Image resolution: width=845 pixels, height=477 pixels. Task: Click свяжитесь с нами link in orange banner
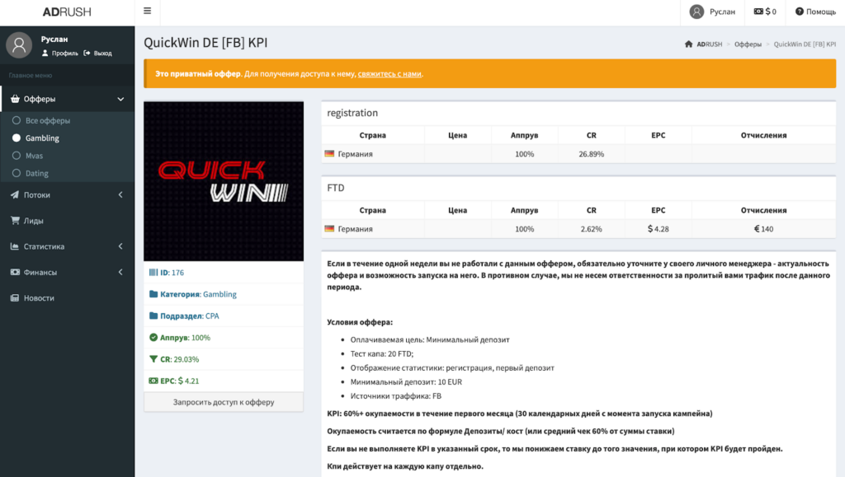(x=389, y=73)
